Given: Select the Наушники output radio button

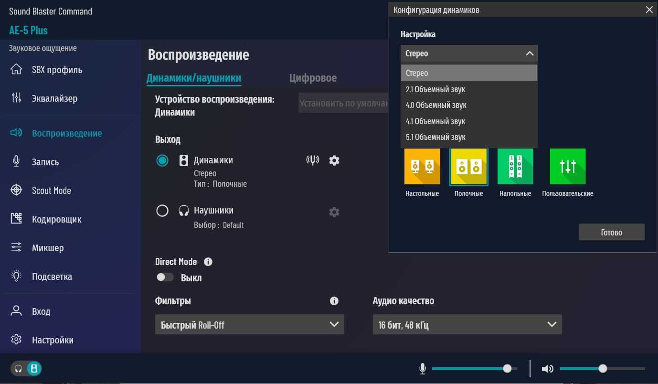Looking at the screenshot, I should [x=162, y=211].
